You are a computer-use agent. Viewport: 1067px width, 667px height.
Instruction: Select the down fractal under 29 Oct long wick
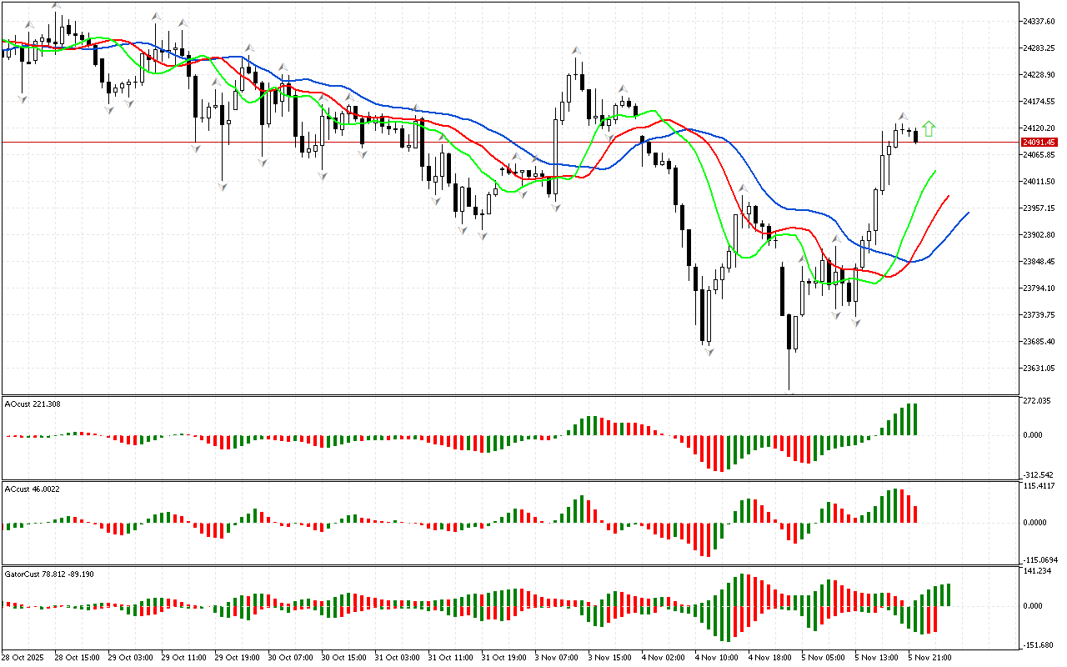[223, 187]
